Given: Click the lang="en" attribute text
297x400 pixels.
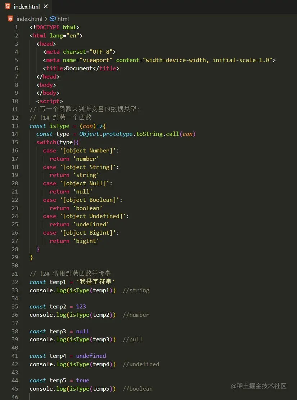Looking at the screenshot, I should pyautogui.click(x=64, y=35).
